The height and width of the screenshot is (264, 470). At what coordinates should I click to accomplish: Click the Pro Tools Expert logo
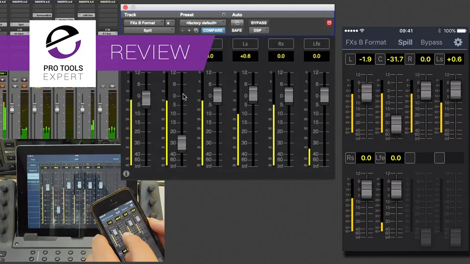tap(63, 53)
